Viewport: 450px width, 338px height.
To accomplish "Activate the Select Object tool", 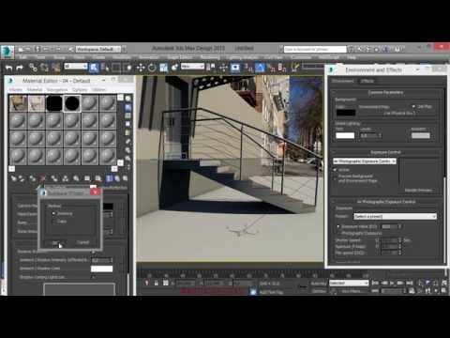I will [x=94, y=68].
